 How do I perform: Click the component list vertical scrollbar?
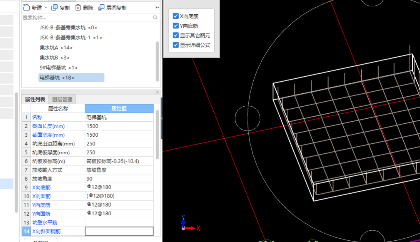158,61
